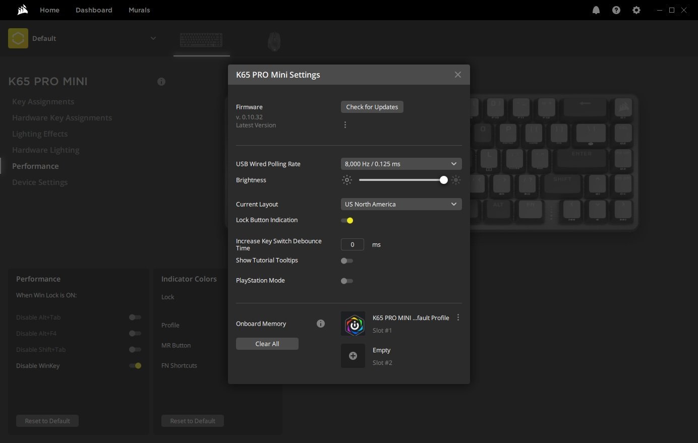The height and width of the screenshot is (443, 698).
Task: Click the notifications bell icon
Action: (x=596, y=10)
